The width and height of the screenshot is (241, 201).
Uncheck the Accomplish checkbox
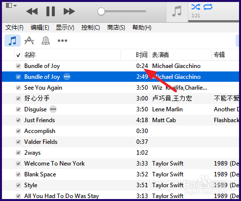[18, 131]
